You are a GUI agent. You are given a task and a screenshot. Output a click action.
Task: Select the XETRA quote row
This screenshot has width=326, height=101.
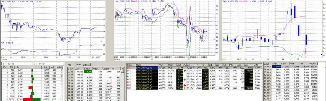click(194, 71)
